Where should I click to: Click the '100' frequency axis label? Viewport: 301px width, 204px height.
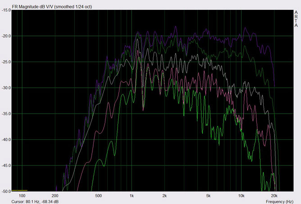click(22, 196)
